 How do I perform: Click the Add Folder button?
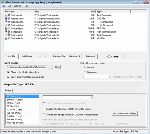27,56
